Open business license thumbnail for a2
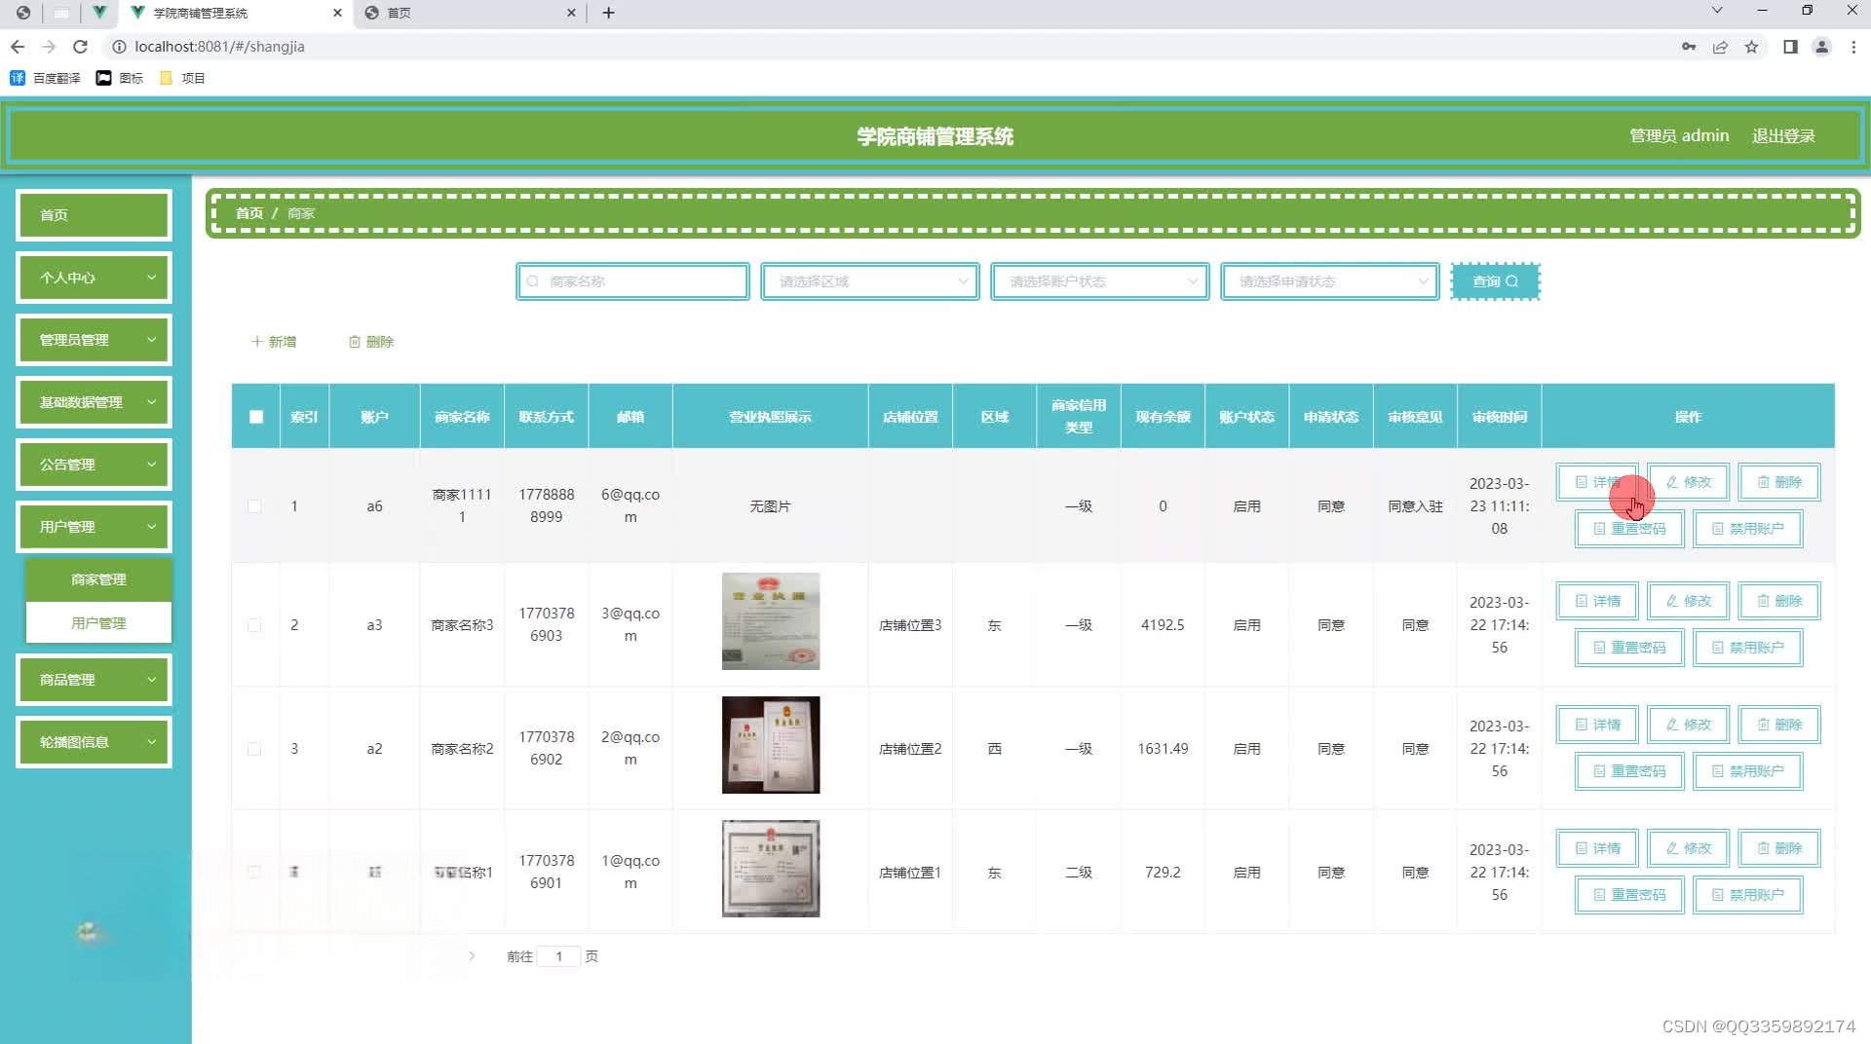The width and height of the screenshot is (1871, 1044). [x=771, y=745]
